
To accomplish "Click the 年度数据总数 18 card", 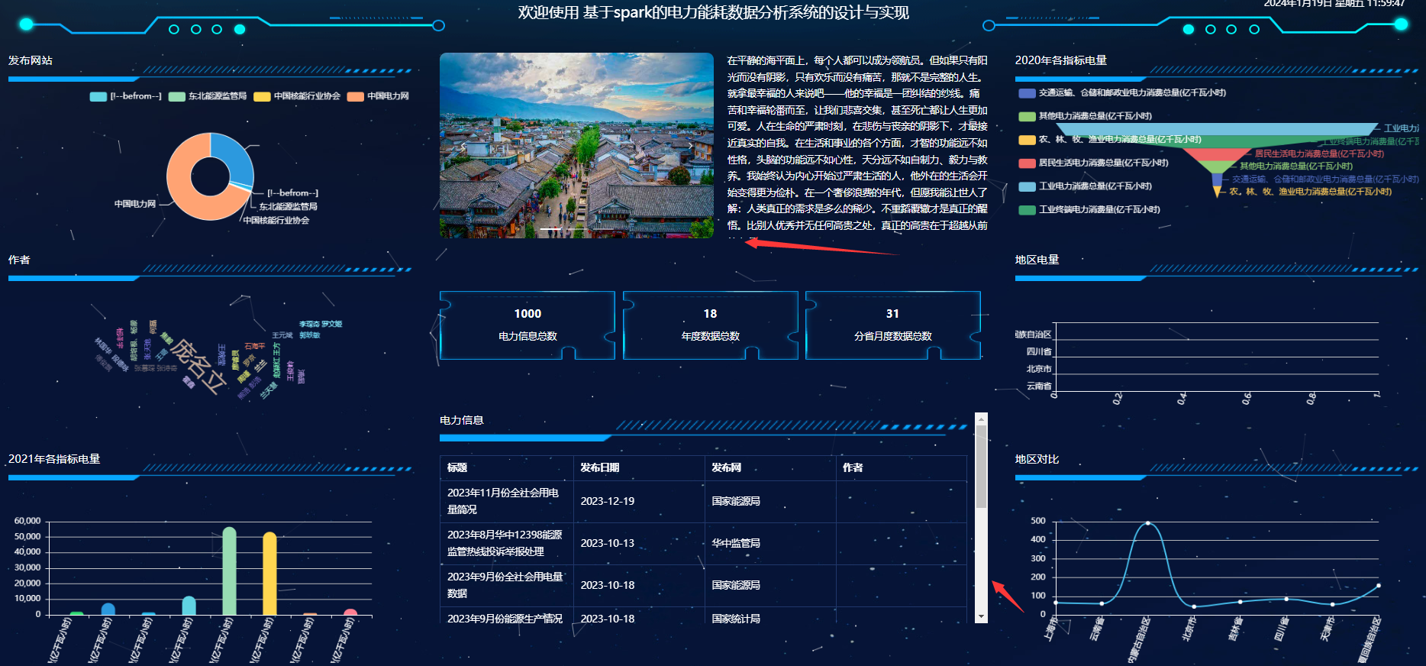I will pos(710,325).
